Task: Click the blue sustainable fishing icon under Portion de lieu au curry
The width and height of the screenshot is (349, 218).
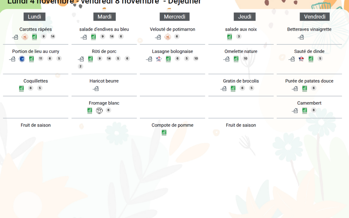Action: [x=22, y=59]
